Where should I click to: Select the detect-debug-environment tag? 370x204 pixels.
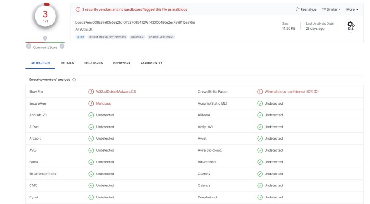(x=107, y=37)
